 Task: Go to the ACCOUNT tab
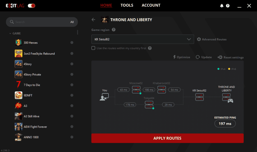pos(151,6)
